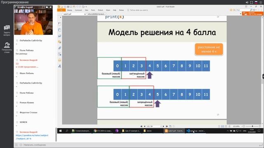Open the 'Задать вопрос' question panel
The height and width of the screenshot is (148, 264).
point(7,30)
